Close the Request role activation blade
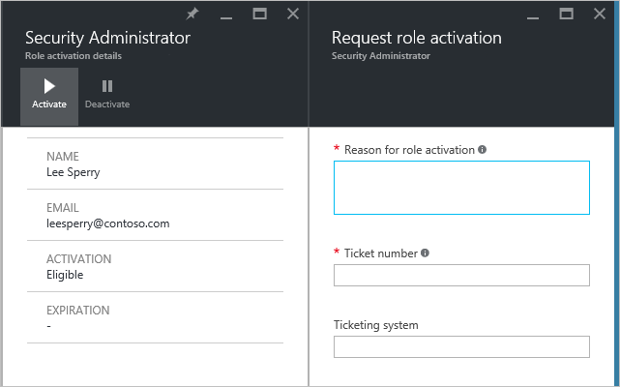620x387 pixels. click(x=601, y=14)
